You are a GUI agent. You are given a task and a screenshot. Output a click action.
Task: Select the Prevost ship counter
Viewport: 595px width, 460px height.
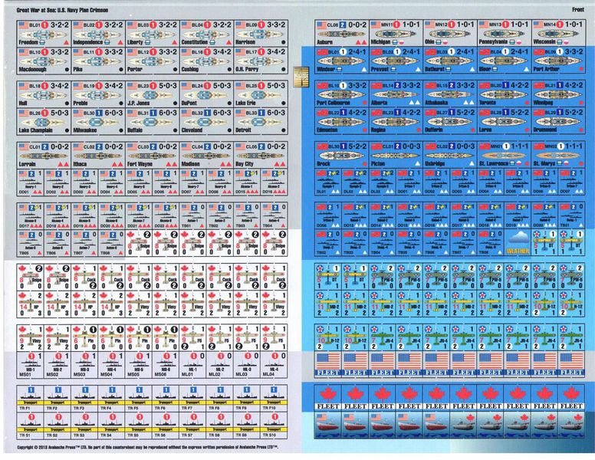click(396, 61)
